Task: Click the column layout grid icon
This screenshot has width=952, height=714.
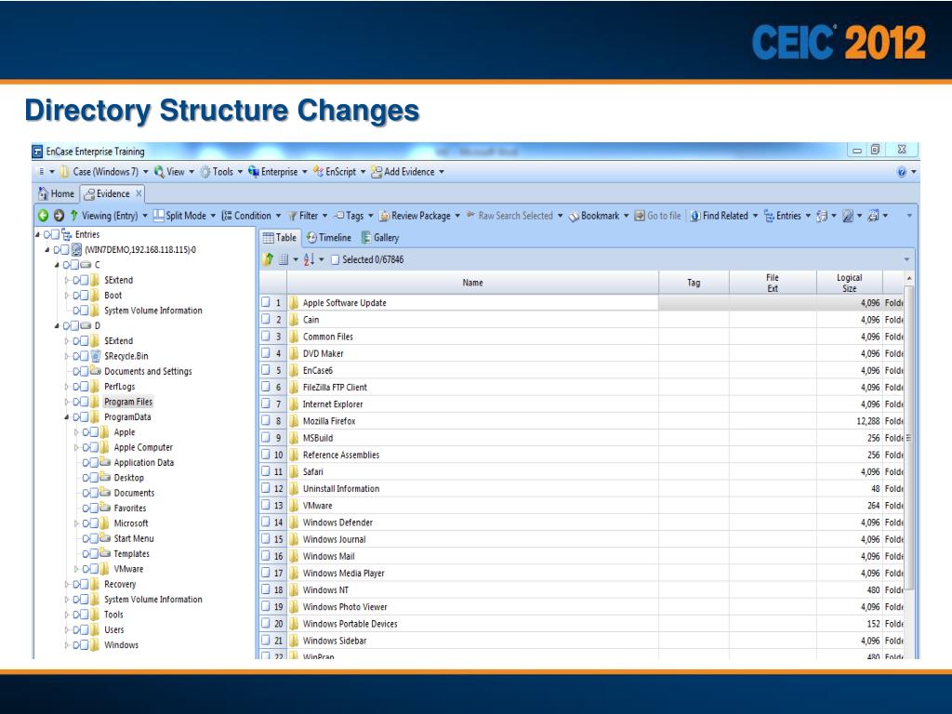Action: [x=283, y=259]
